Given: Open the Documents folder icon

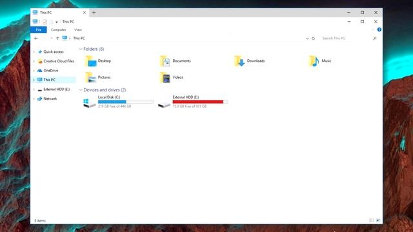Looking at the screenshot, I should coord(165,61).
